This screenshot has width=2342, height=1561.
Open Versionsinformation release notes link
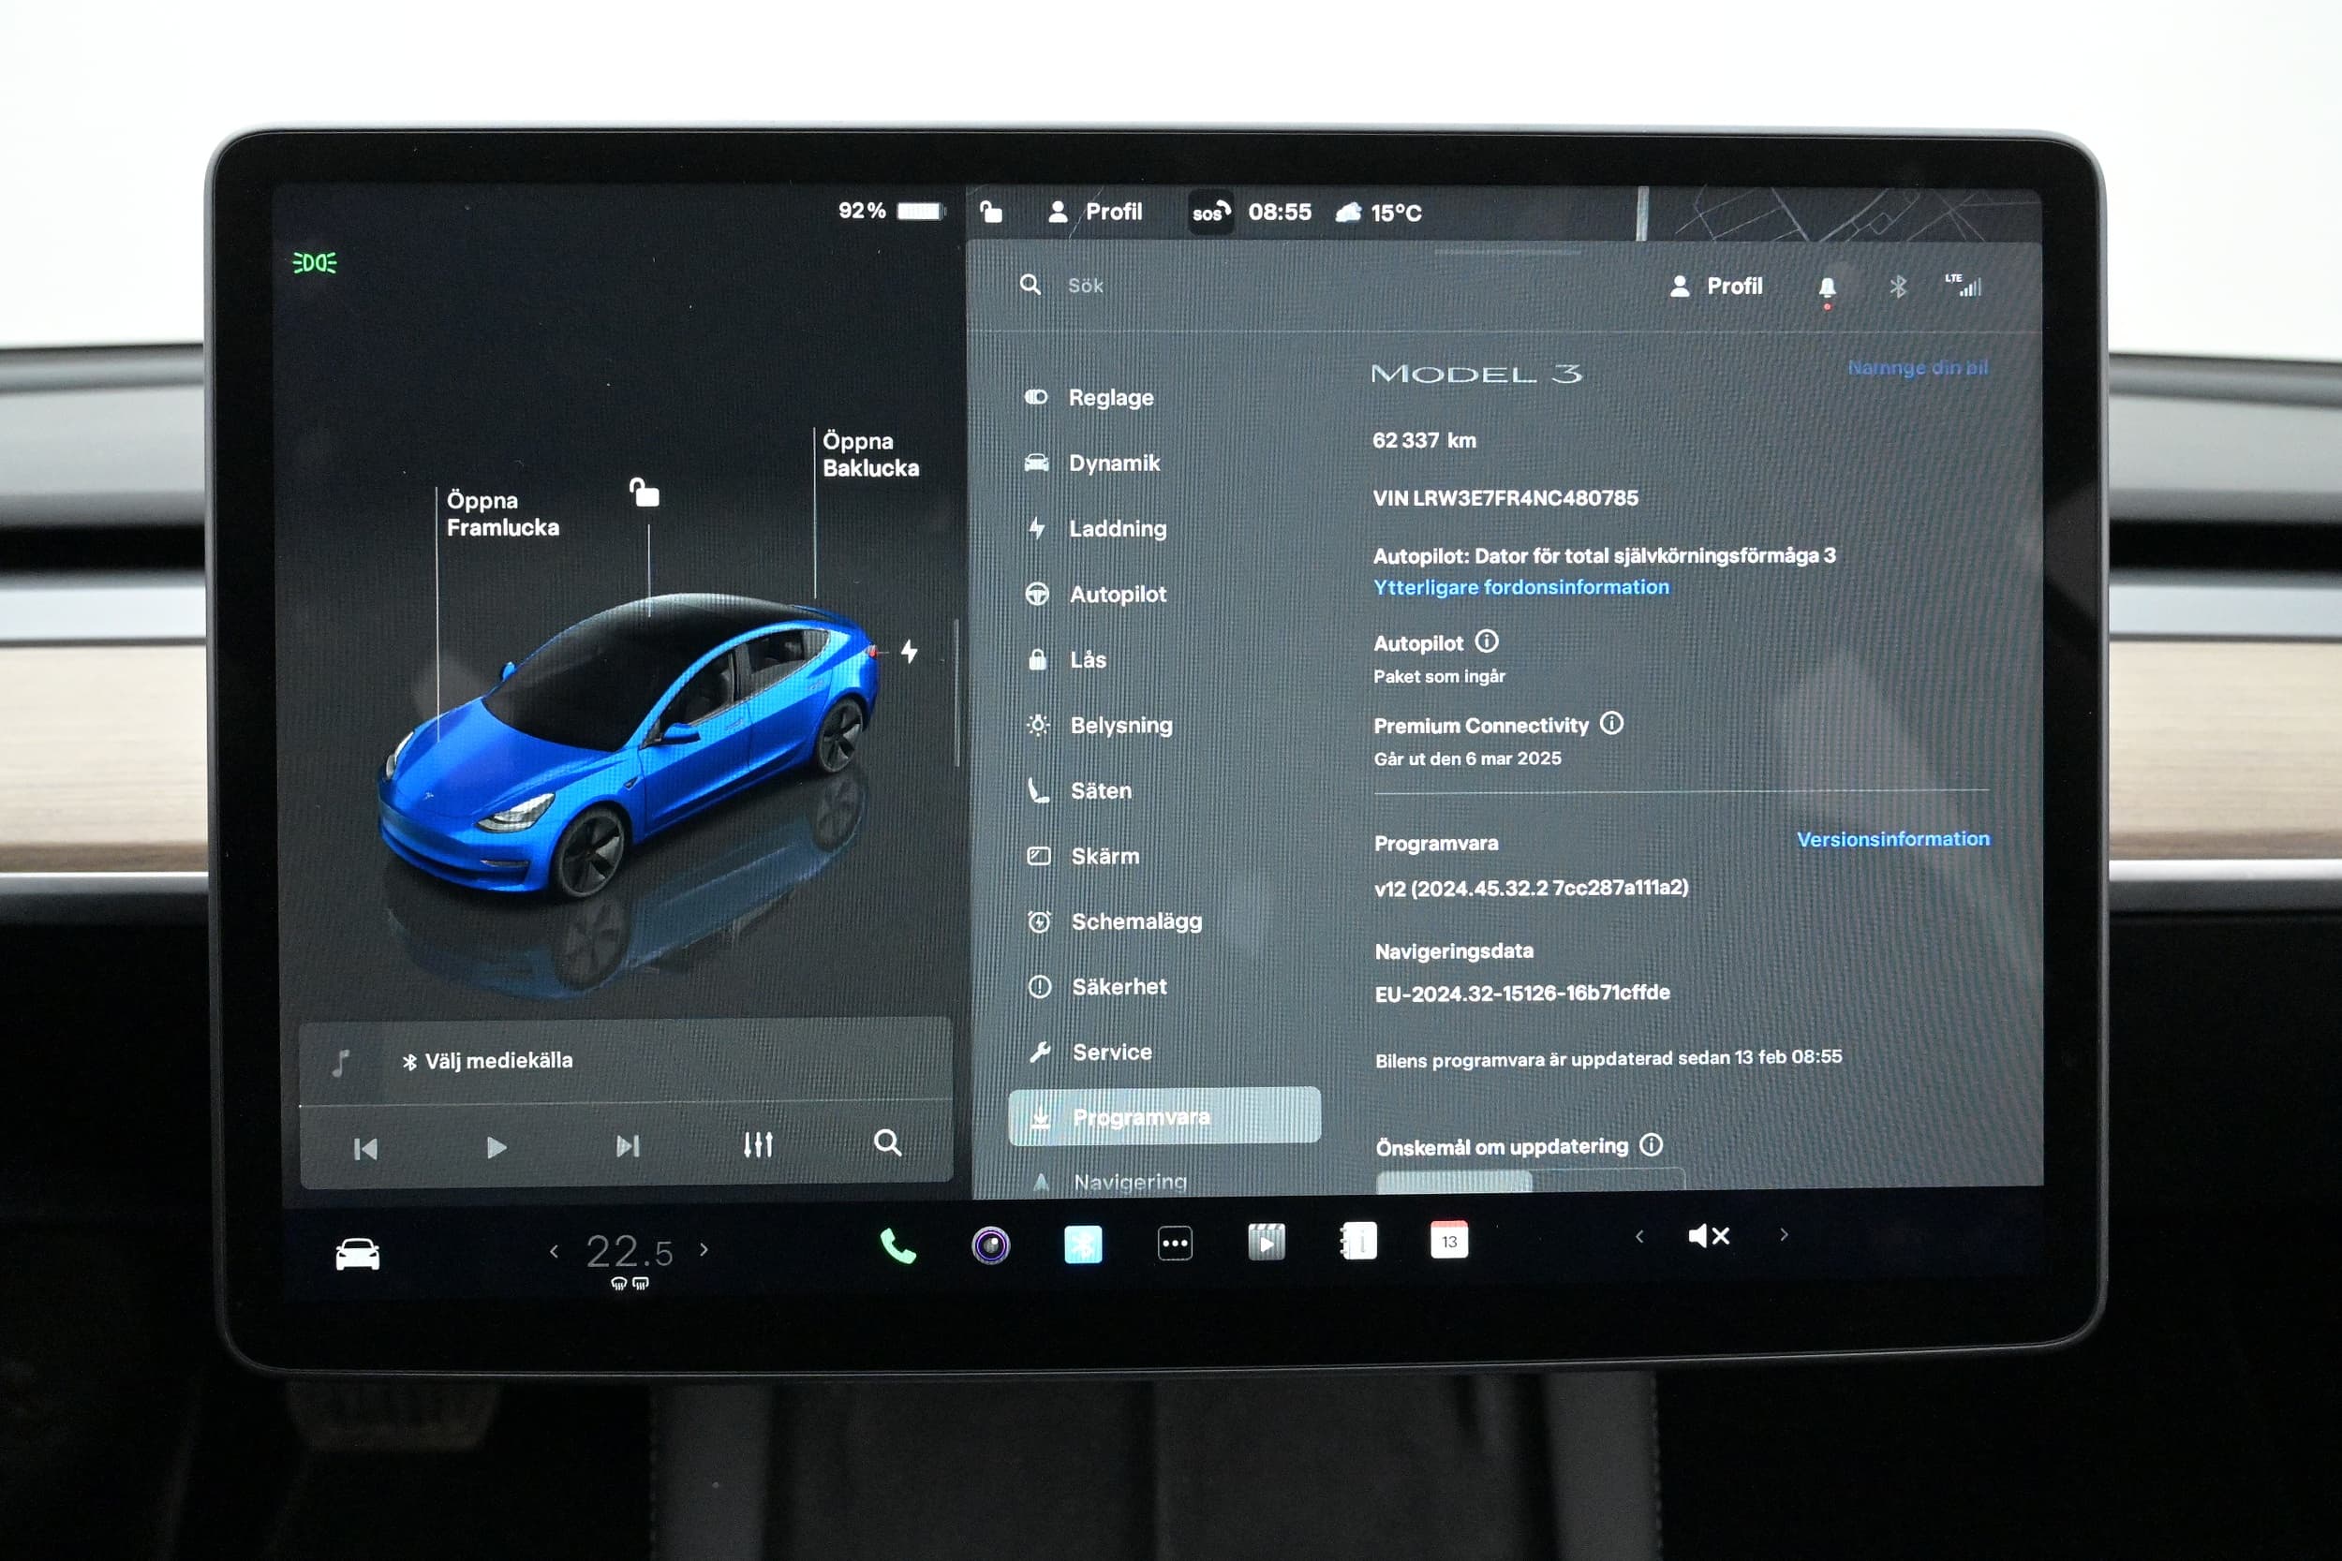(1893, 839)
